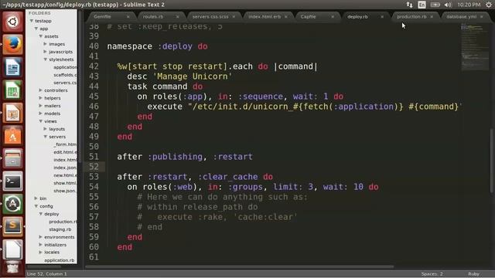
Task: Close the Gemfile tab
Action: (x=128, y=17)
